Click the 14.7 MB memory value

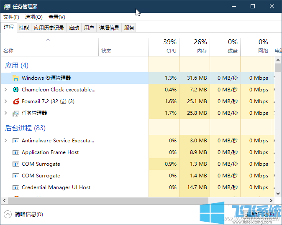(197, 187)
